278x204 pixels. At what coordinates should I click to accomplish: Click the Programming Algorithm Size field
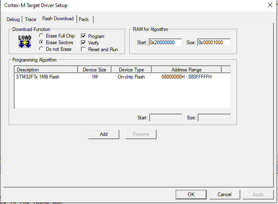click(214, 118)
